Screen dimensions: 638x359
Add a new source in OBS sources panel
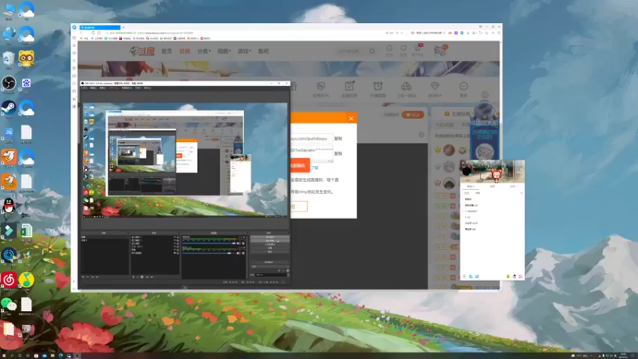coord(133,277)
